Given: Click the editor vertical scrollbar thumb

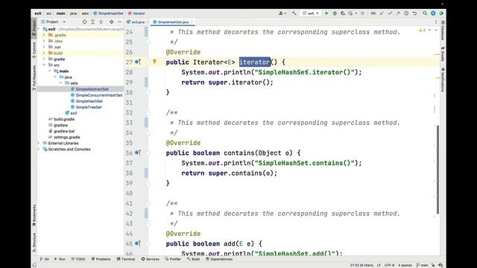Looking at the screenshot, I should click(437, 169).
